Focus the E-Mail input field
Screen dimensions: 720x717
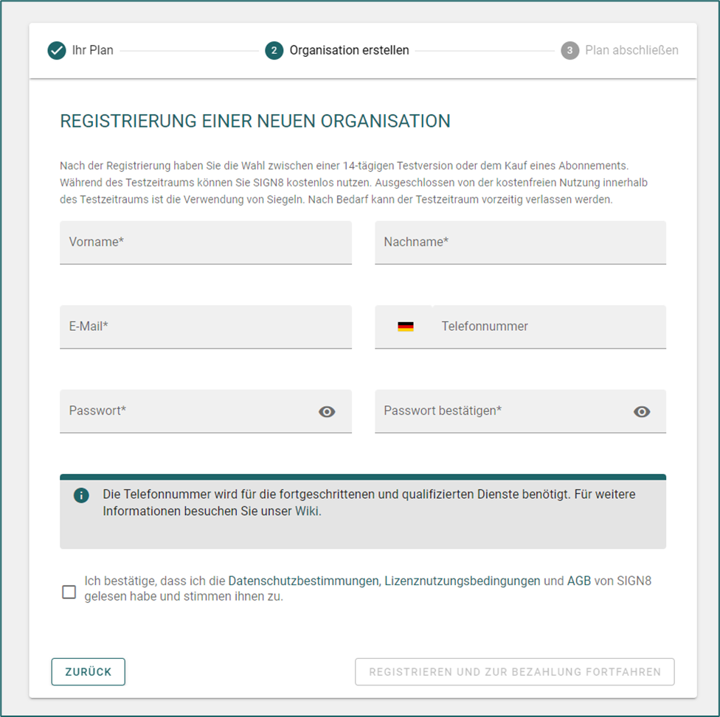(x=206, y=327)
